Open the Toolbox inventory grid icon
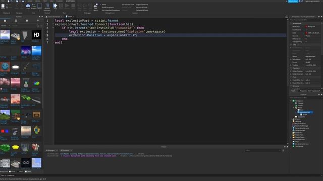The width and height of the screenshot is (323, 181). [x=16, y=21]
